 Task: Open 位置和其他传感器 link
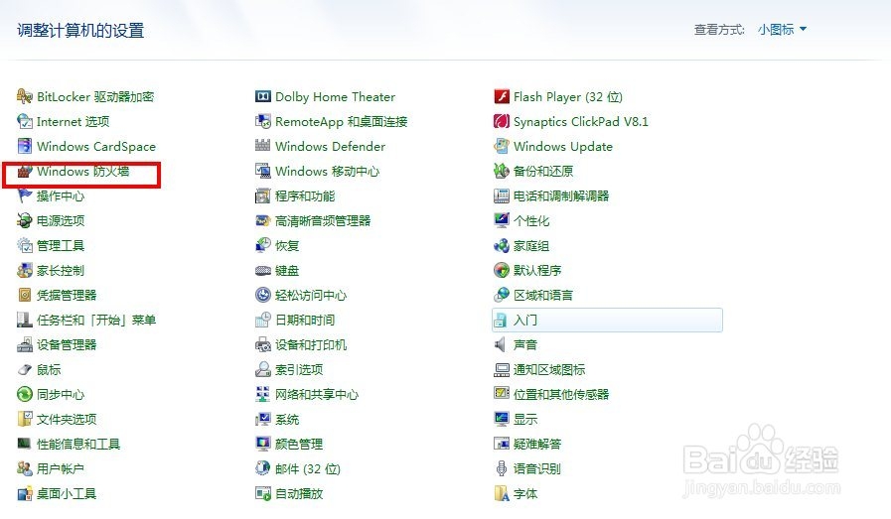pos(561,394)
